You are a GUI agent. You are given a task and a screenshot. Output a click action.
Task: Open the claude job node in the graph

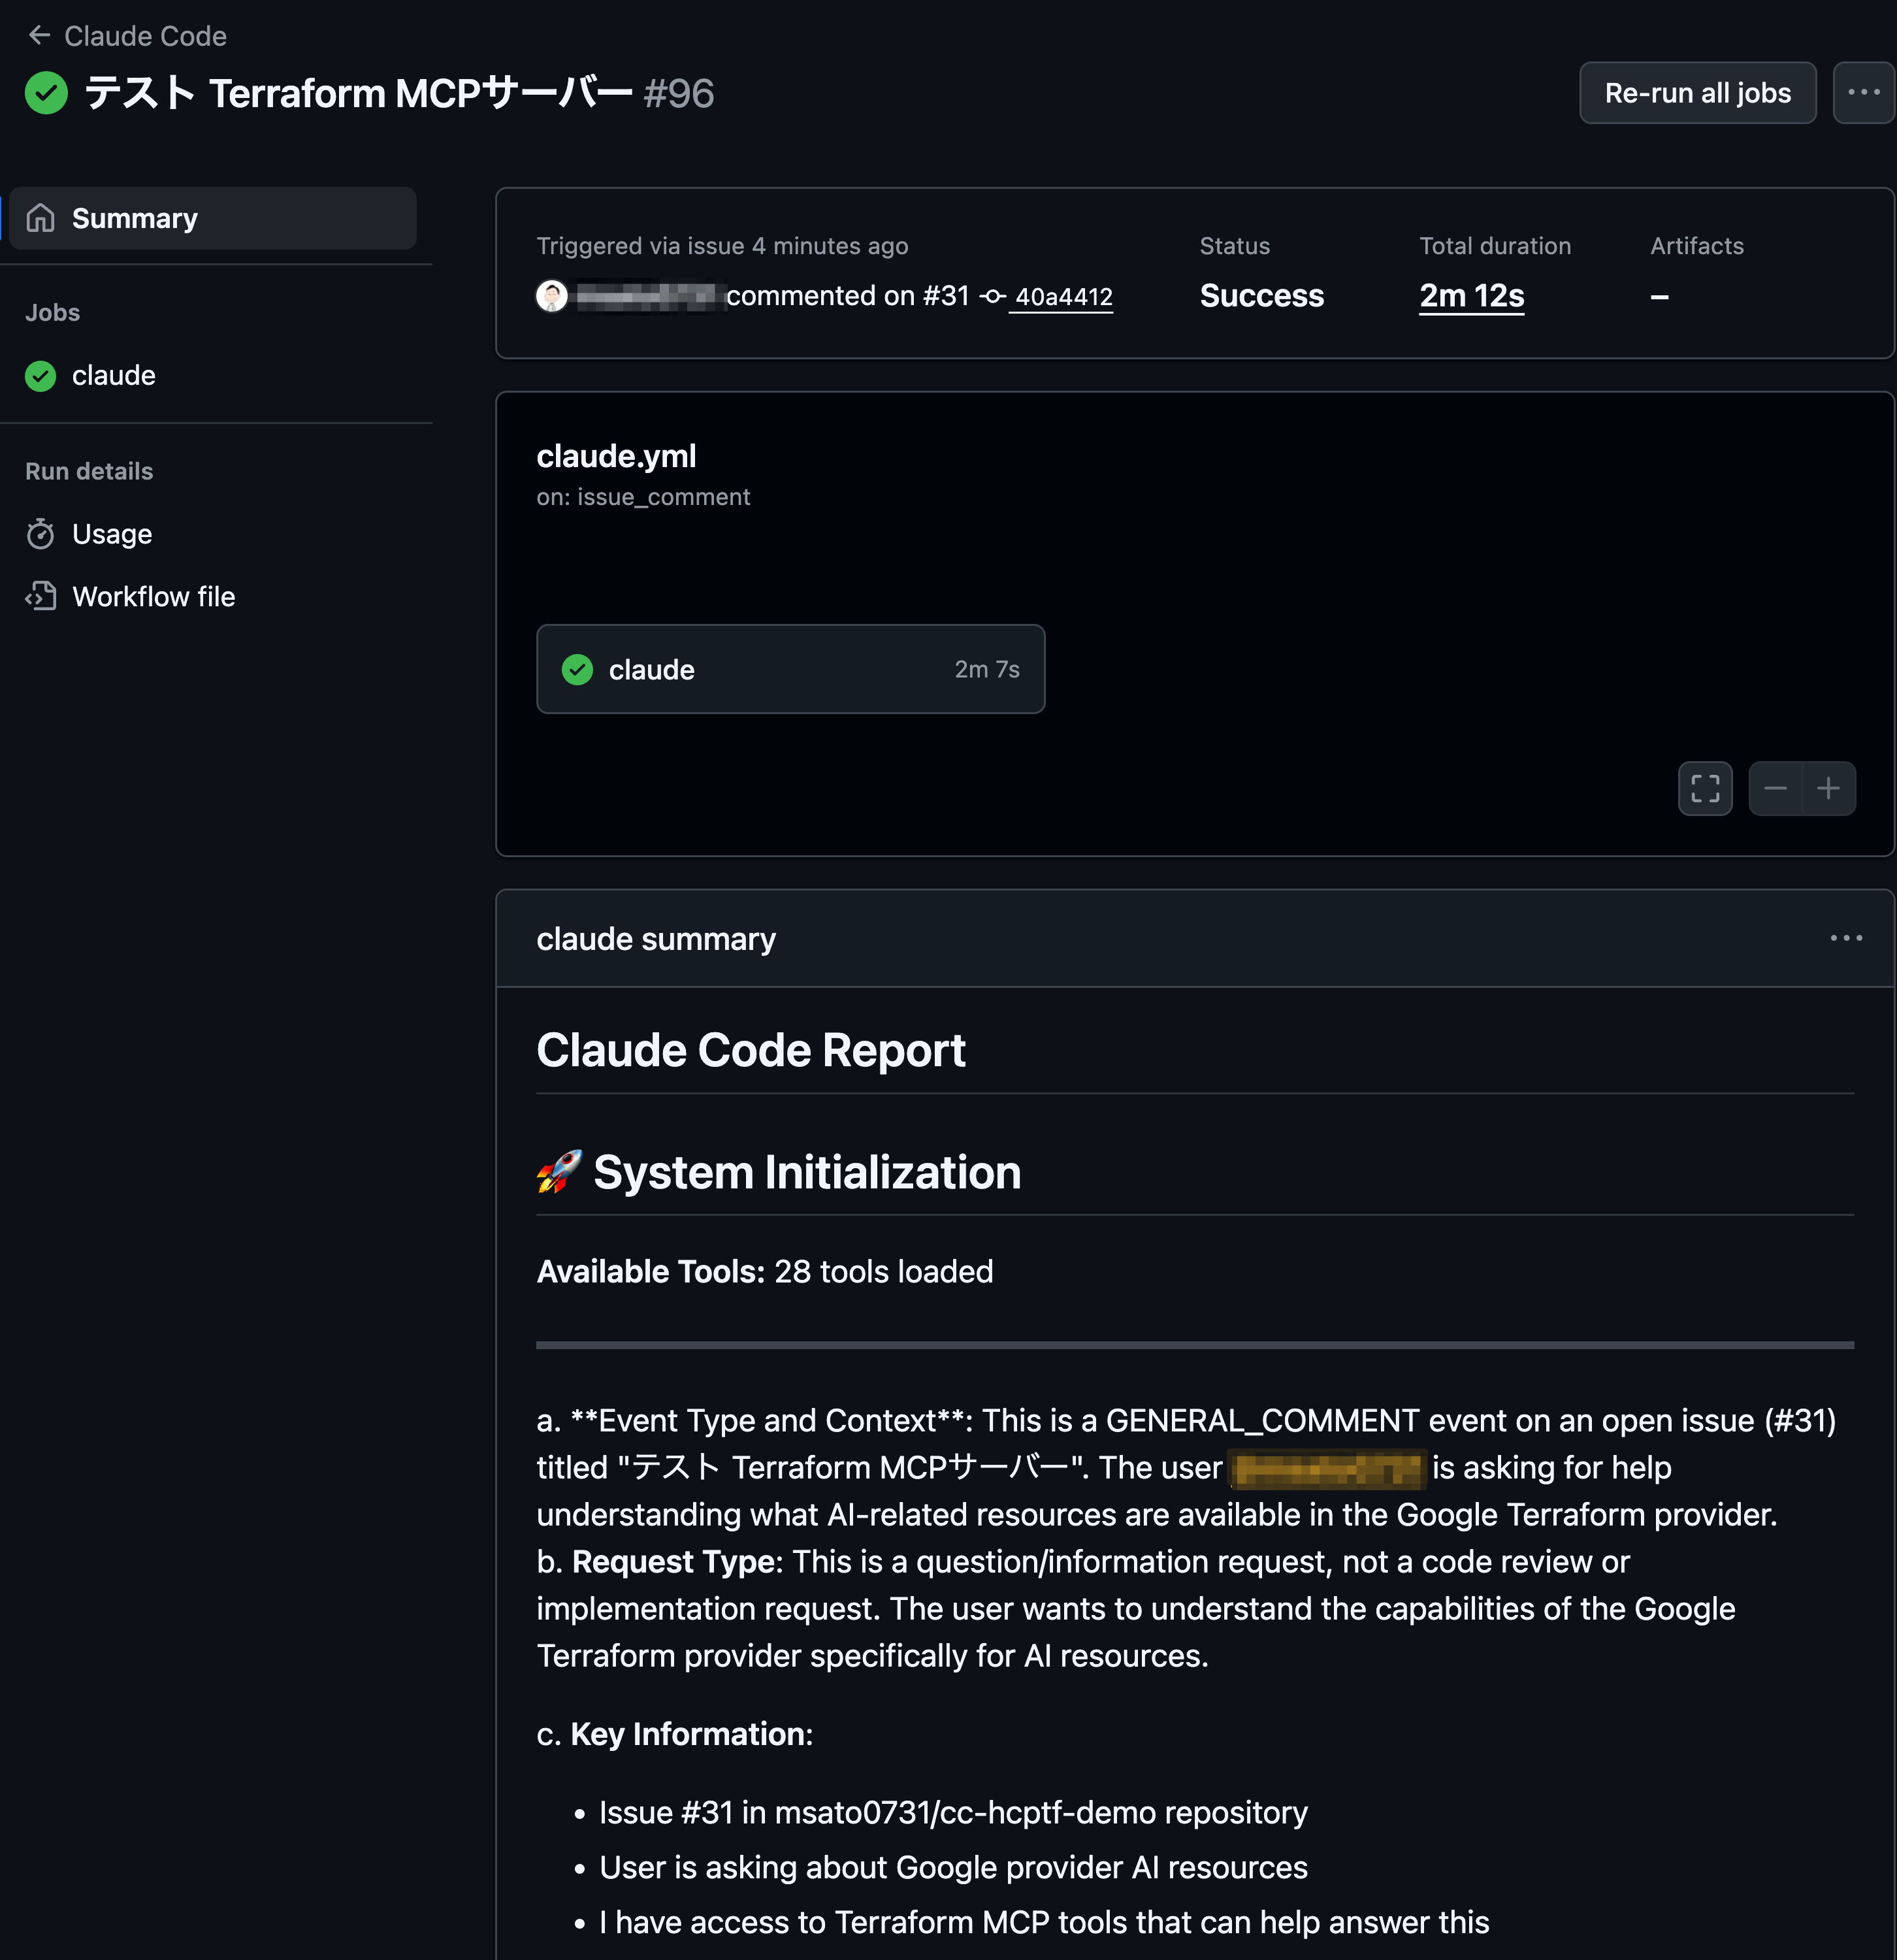pyautogui.click(x=790, y=669)
